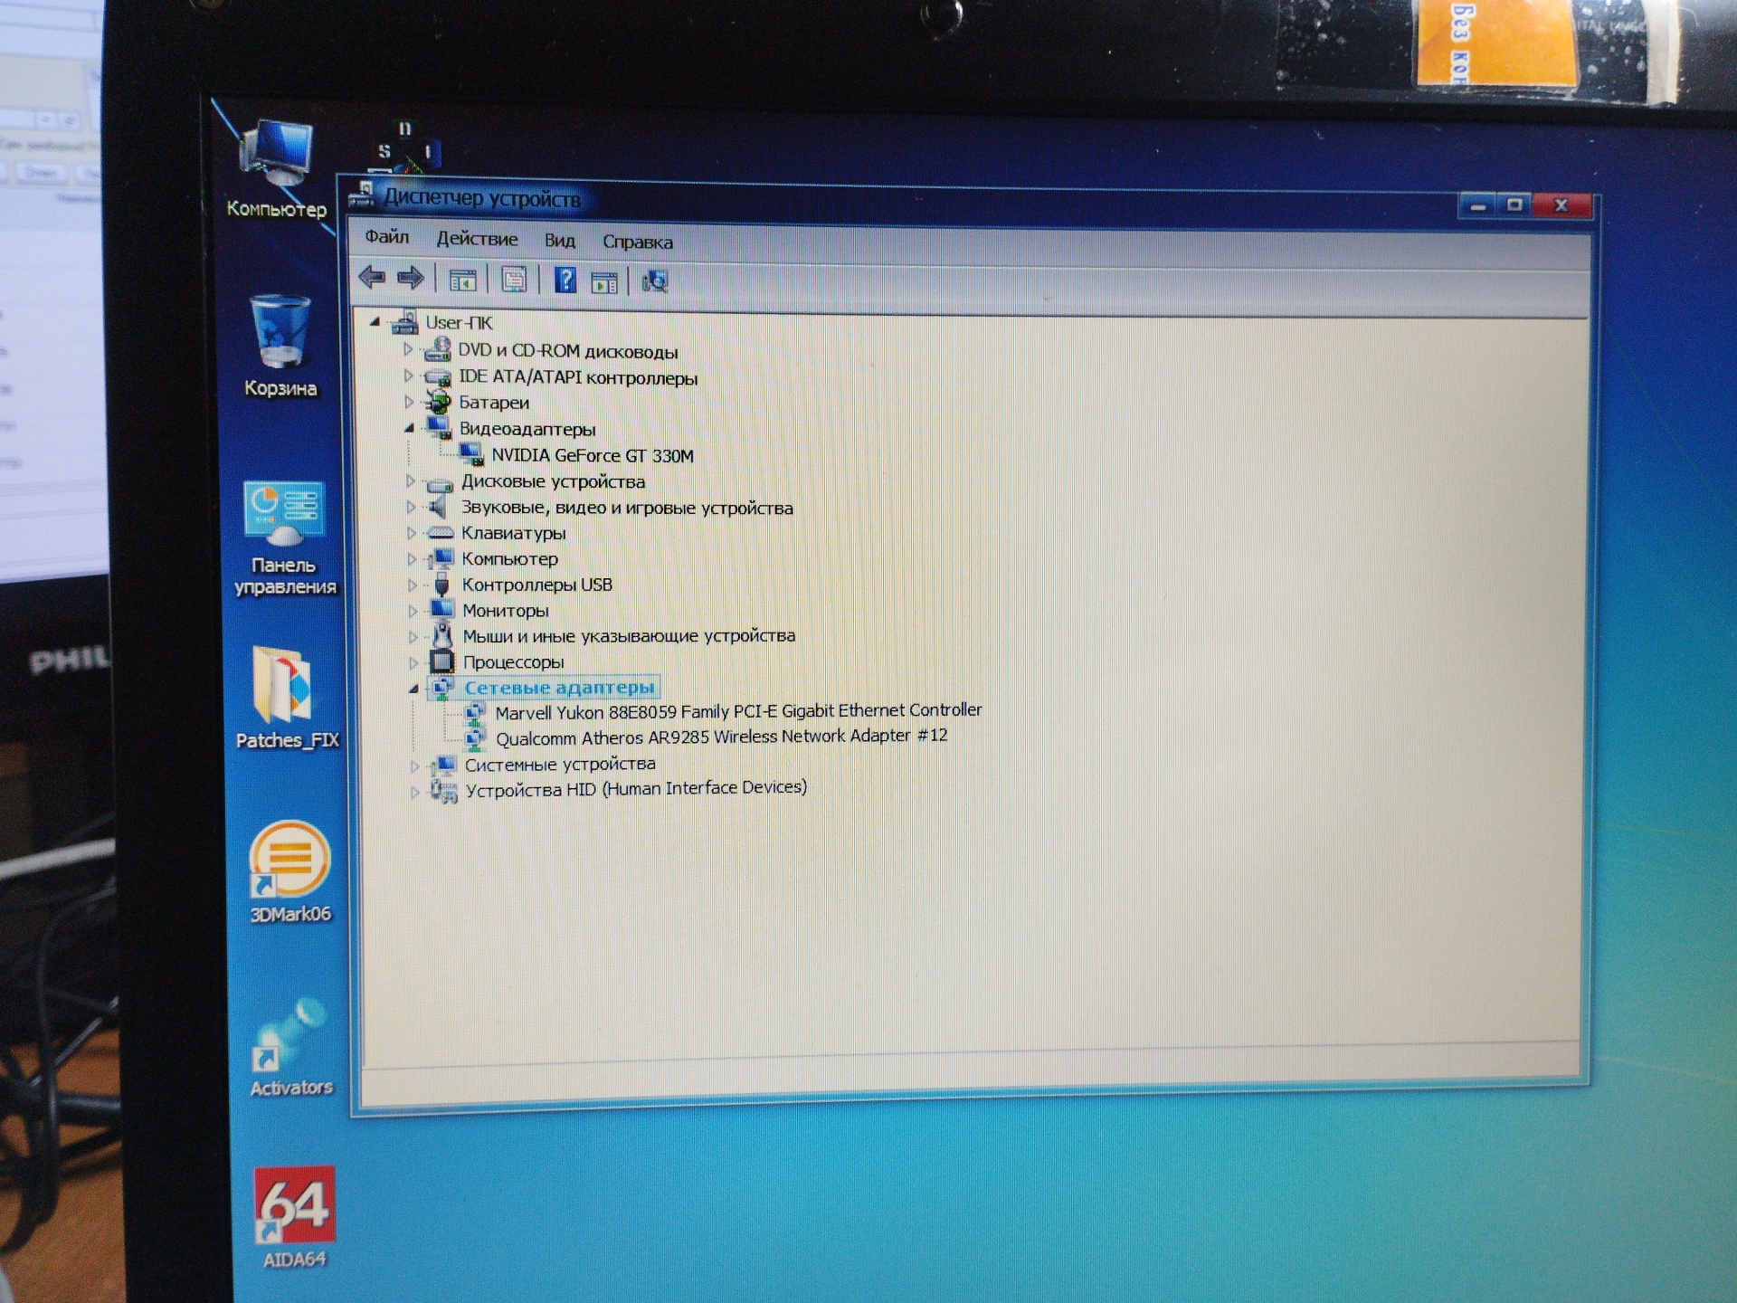Click the Контроллеры USB category icon
Viewport: 1737px width, 1303px height.
tap(441, 585)
